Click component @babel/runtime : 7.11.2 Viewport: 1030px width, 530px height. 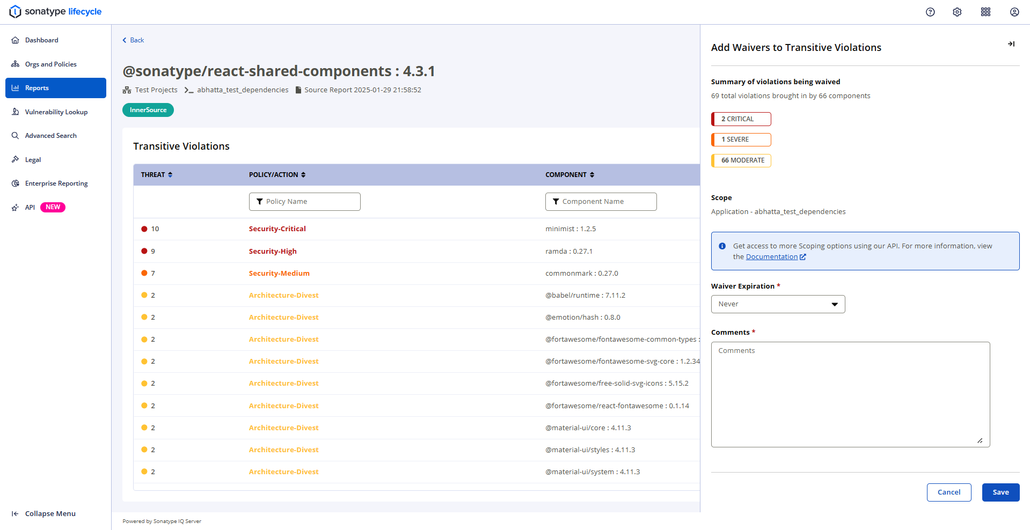(x=585, y=295)
